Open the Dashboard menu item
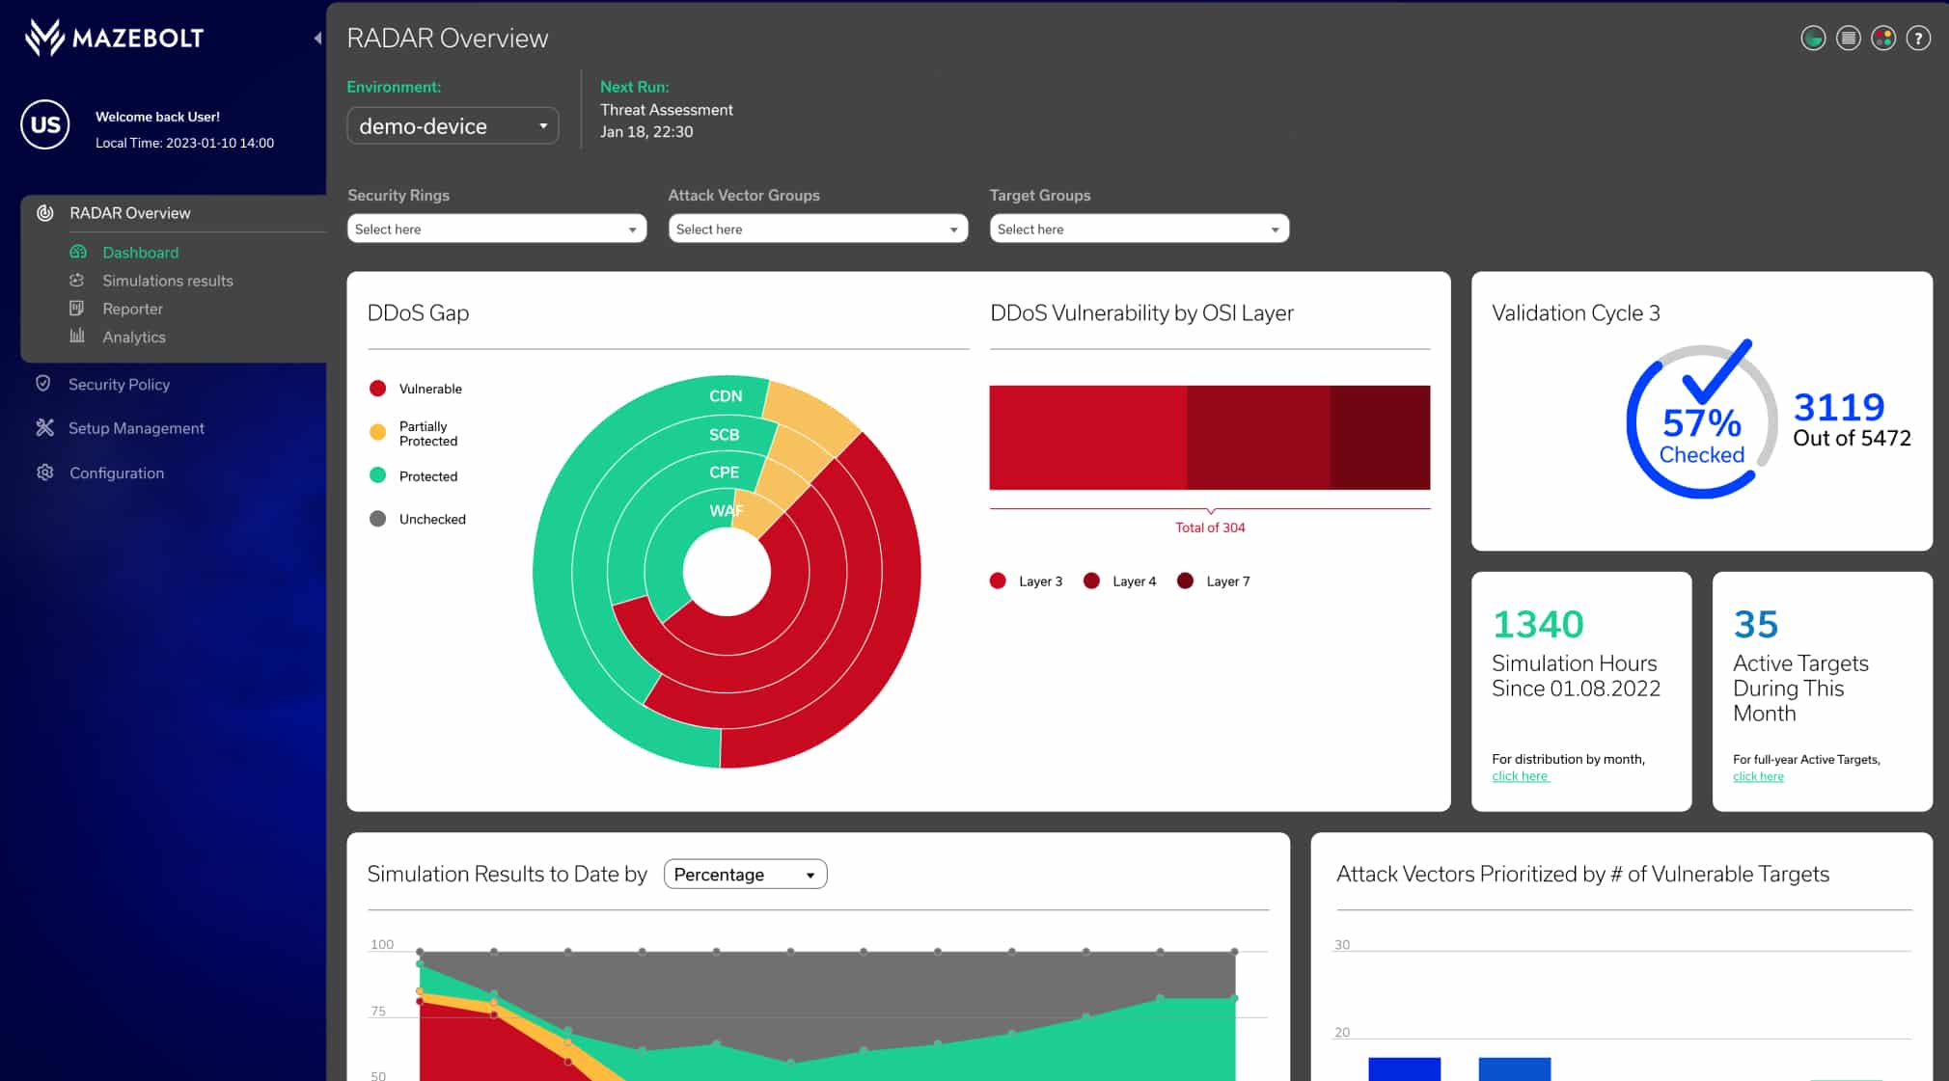The height and width of the screenshot is (1081, 1949). [141, 253]
